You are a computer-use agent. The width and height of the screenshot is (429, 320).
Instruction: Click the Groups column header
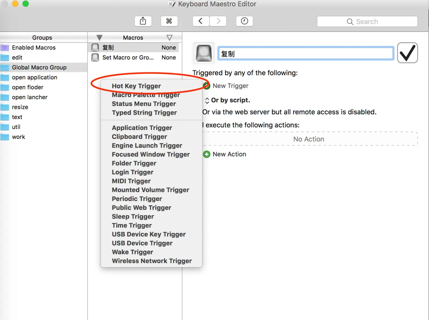pyautogui.click(x=42, y=38)
